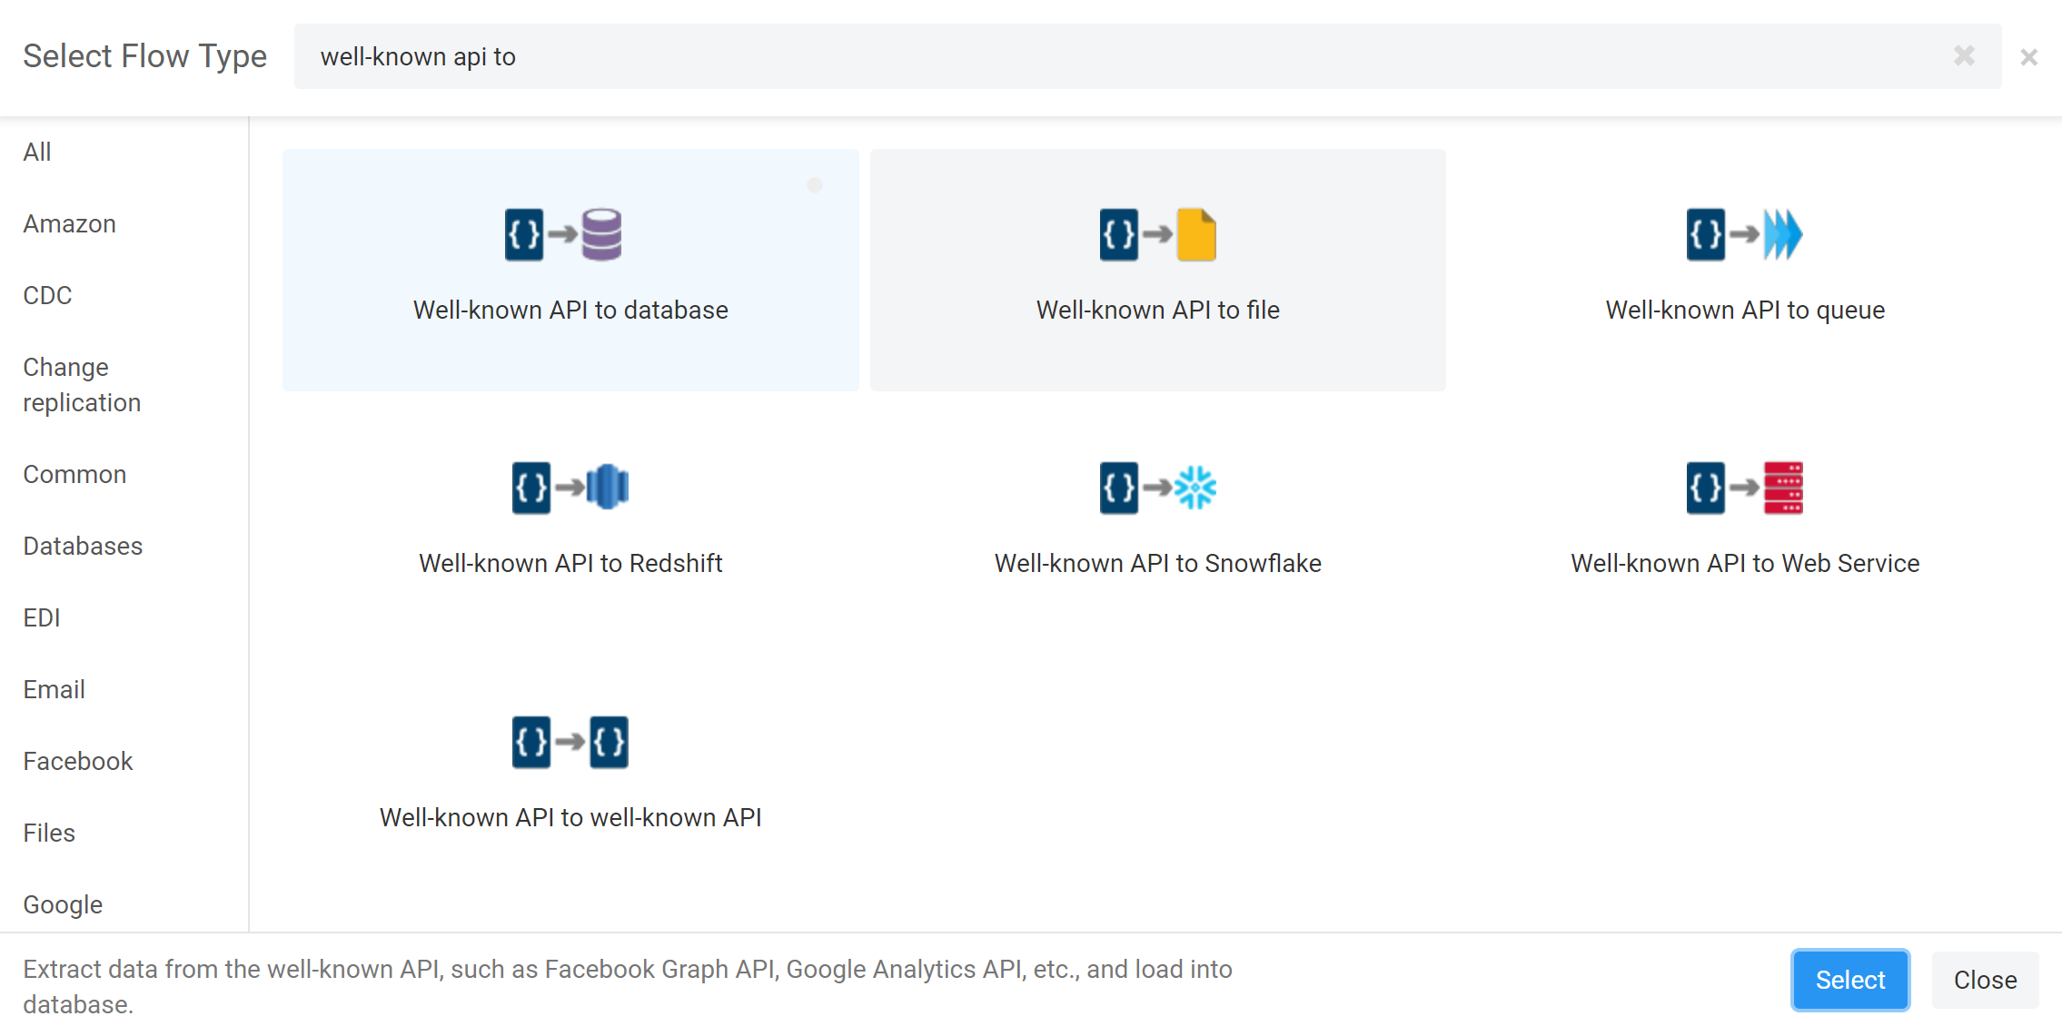Show the All flow types category

[x=37, y=152]
